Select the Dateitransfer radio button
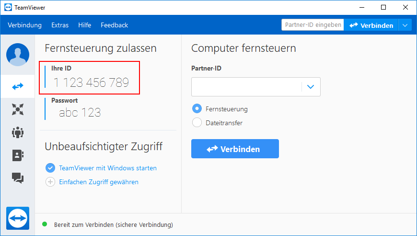 click(197, 123)
